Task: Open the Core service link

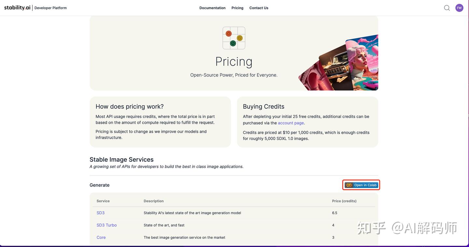Action: pos(101,238)
